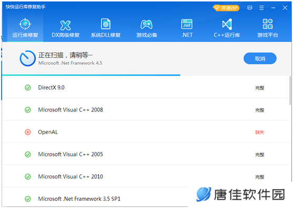This screenshot has width=293, height=208.
Task: Open the 运行库修复 tab
Action: [x=25, y=28]
